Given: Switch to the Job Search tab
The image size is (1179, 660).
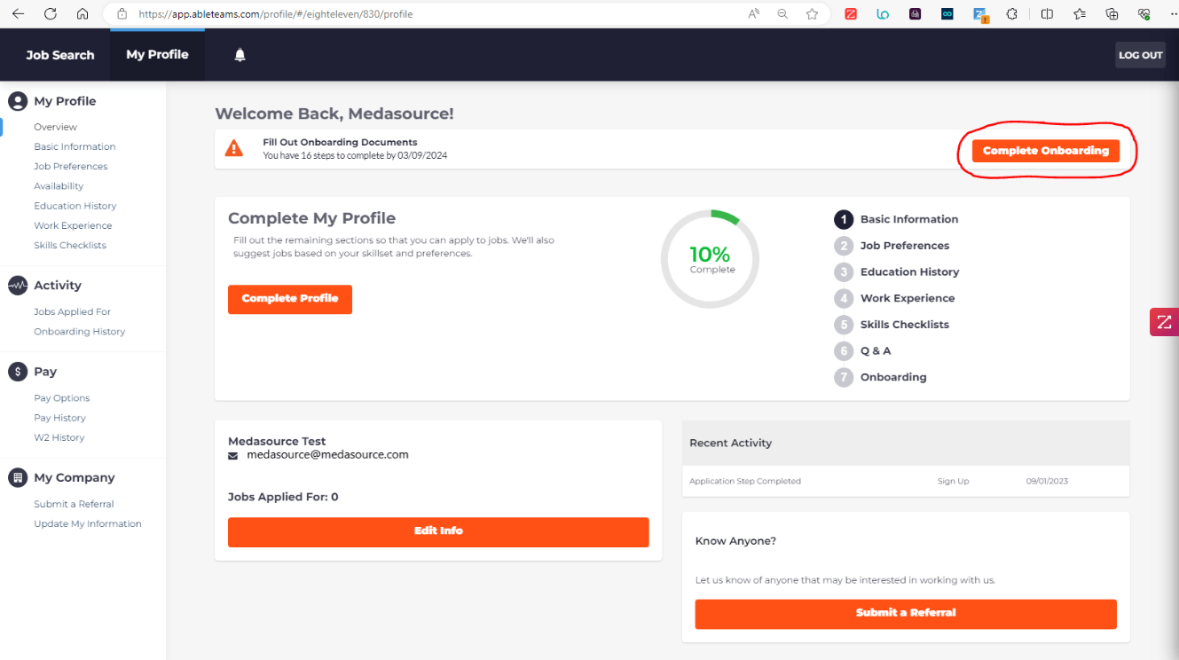Looking at the screenshot, I should click(60, 55).
